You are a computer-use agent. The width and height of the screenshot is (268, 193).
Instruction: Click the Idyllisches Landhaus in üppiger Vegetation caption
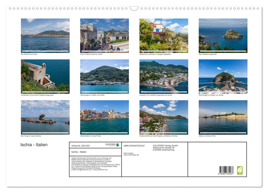155,54
